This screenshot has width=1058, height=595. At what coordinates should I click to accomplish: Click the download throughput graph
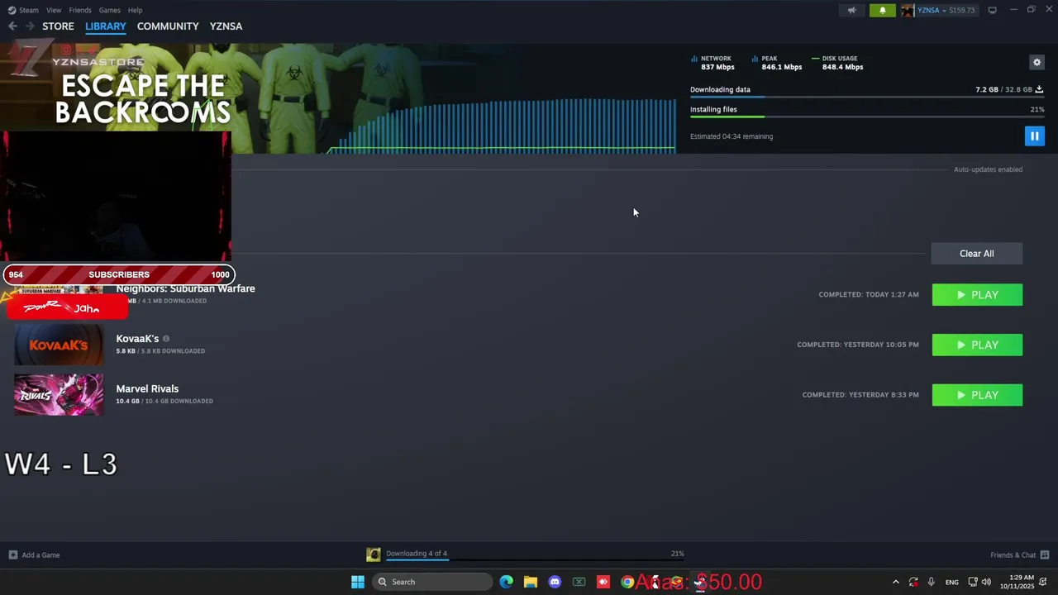(502, 126)
